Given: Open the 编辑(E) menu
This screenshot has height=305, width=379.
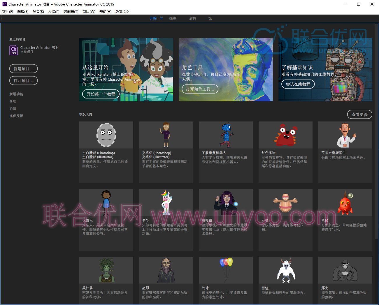Looking at the screenshot, I should pyautogui.click(x=23, y=12).
